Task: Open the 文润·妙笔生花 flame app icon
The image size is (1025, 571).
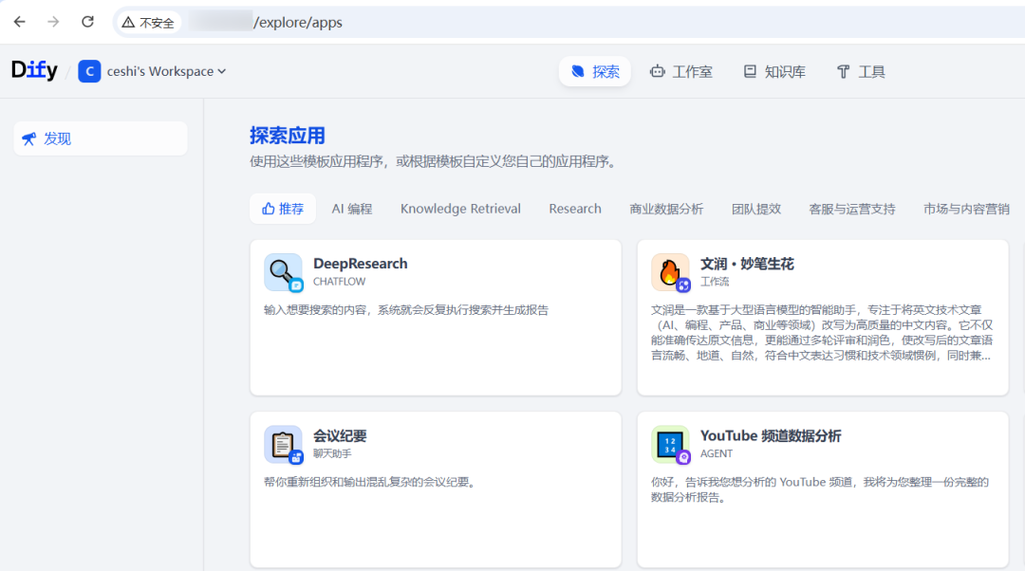Action: [x=670, y=272]
